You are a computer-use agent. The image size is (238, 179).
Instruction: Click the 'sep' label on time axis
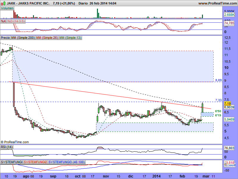[53, 176]
